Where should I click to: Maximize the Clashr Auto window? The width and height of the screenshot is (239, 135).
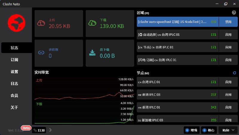point(226,4)
